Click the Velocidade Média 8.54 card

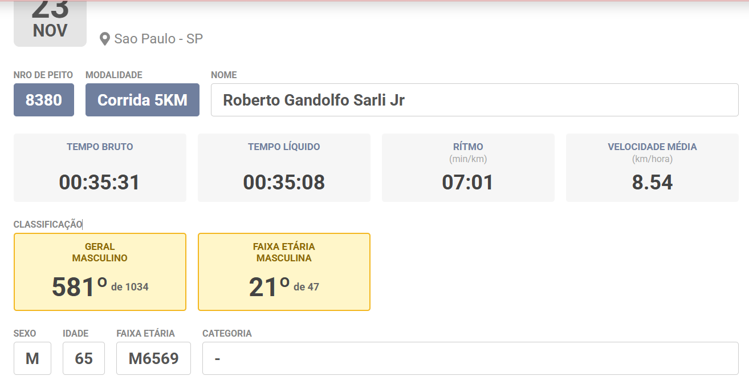[x=652, y=168]
